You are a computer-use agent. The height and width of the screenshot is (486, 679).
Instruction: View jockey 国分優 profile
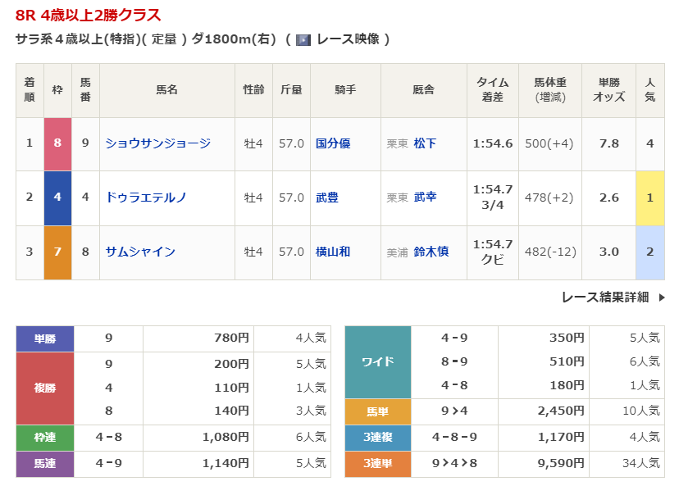[x=333, y=143]
